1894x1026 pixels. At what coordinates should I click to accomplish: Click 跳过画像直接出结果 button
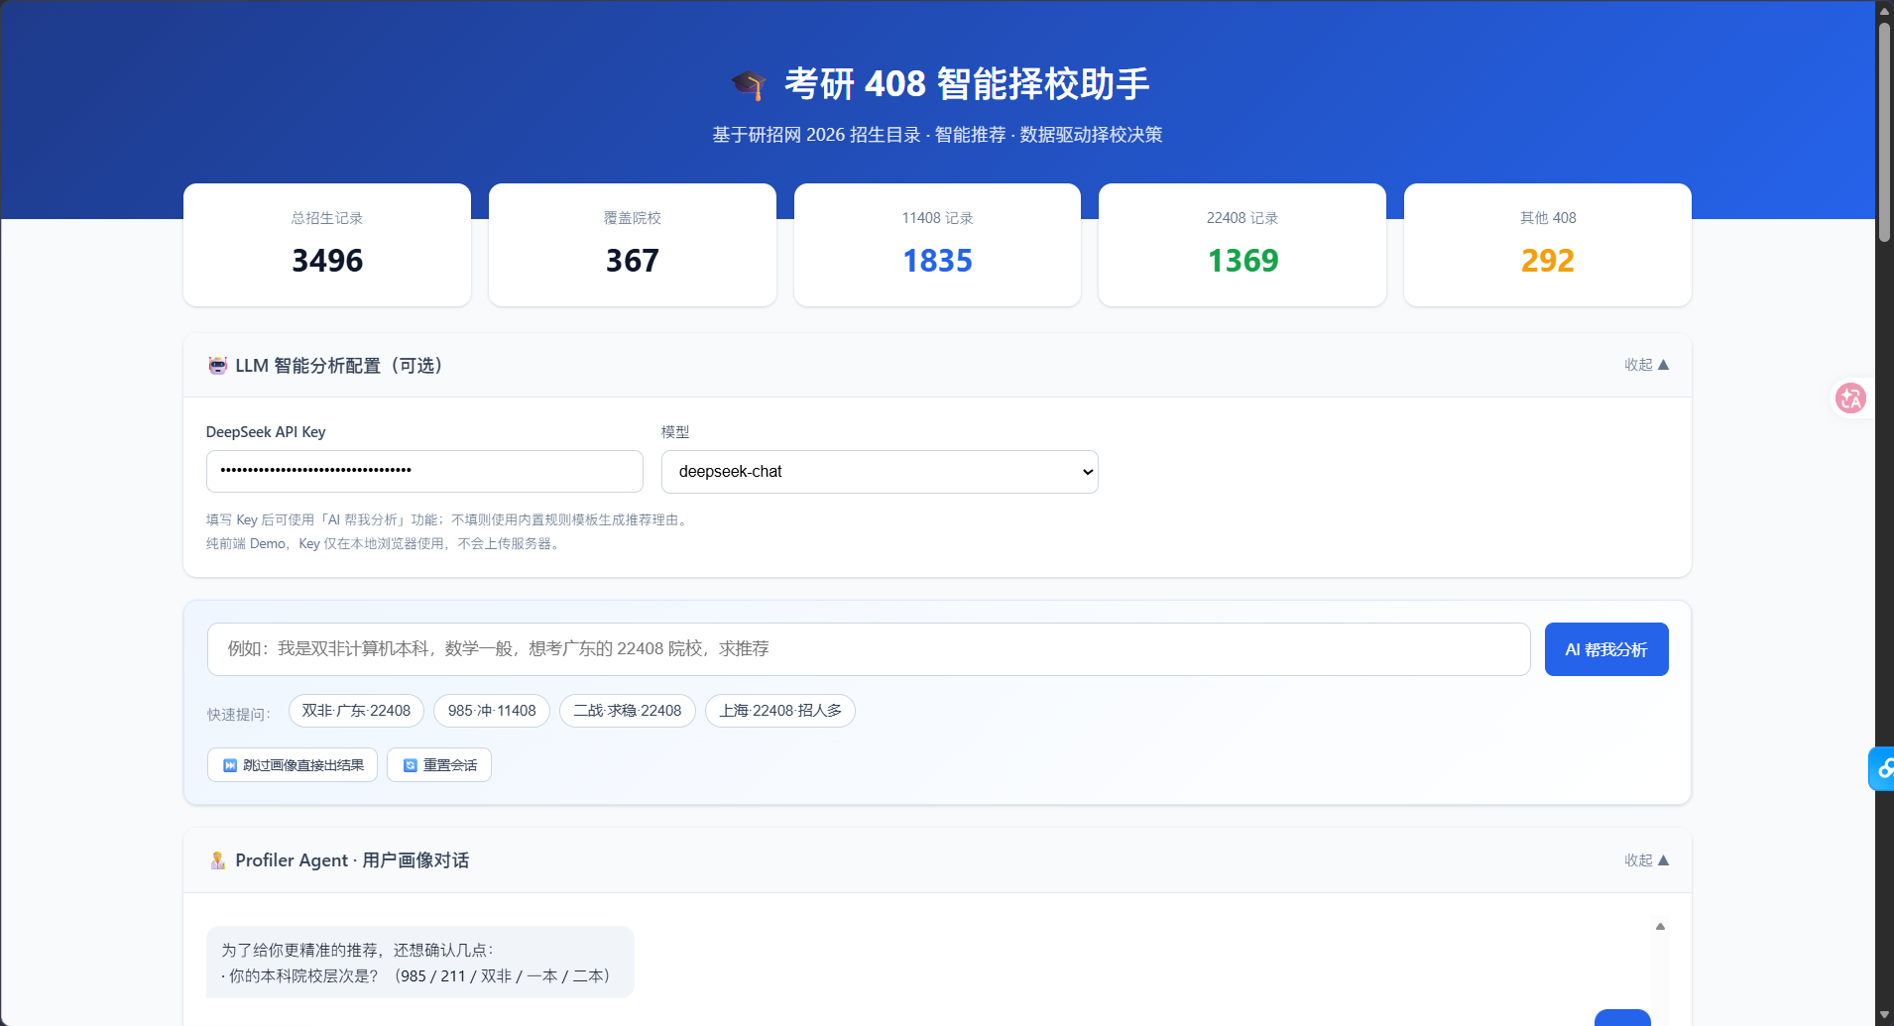click(293, 765)
